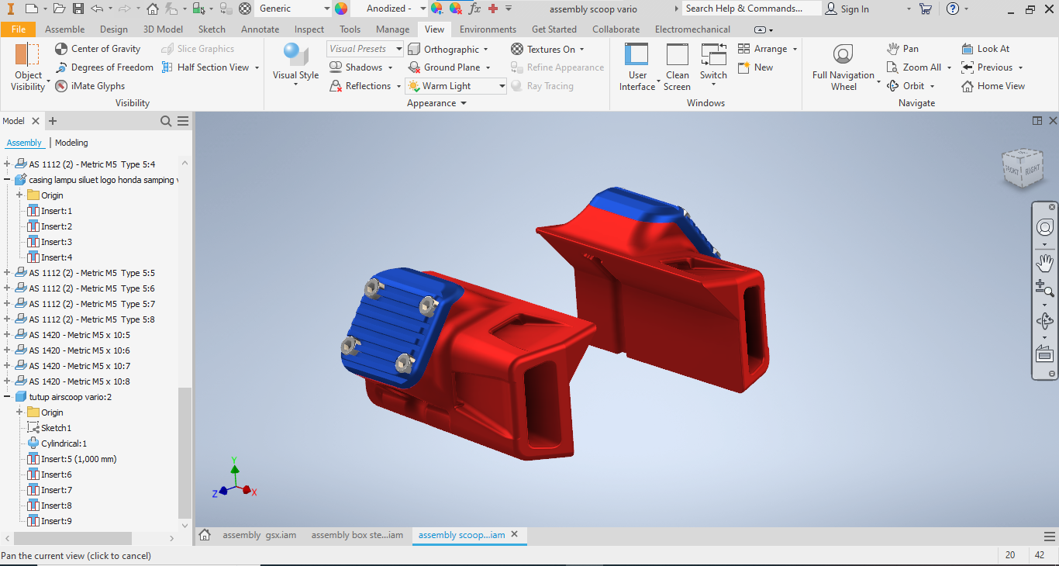Start the Orbit tool

tap(910, 85)
